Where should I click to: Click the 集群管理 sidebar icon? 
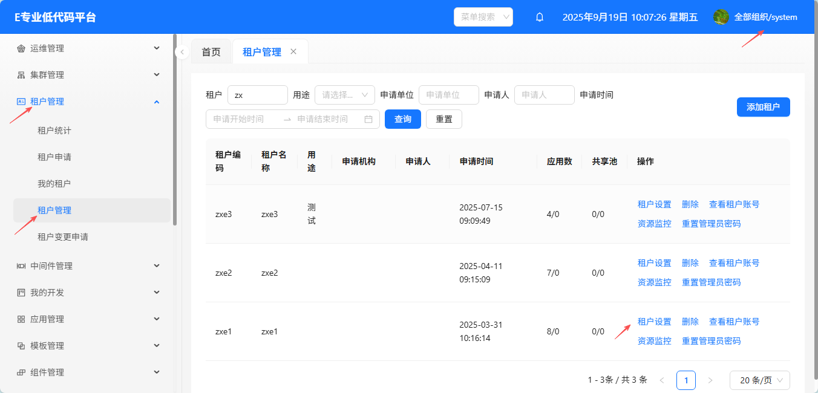[x=21, y=75]
